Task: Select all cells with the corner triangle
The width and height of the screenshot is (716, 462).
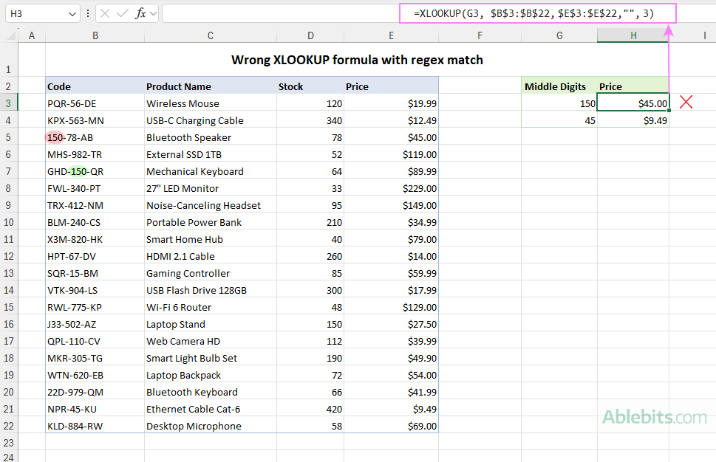Action: 10,34
